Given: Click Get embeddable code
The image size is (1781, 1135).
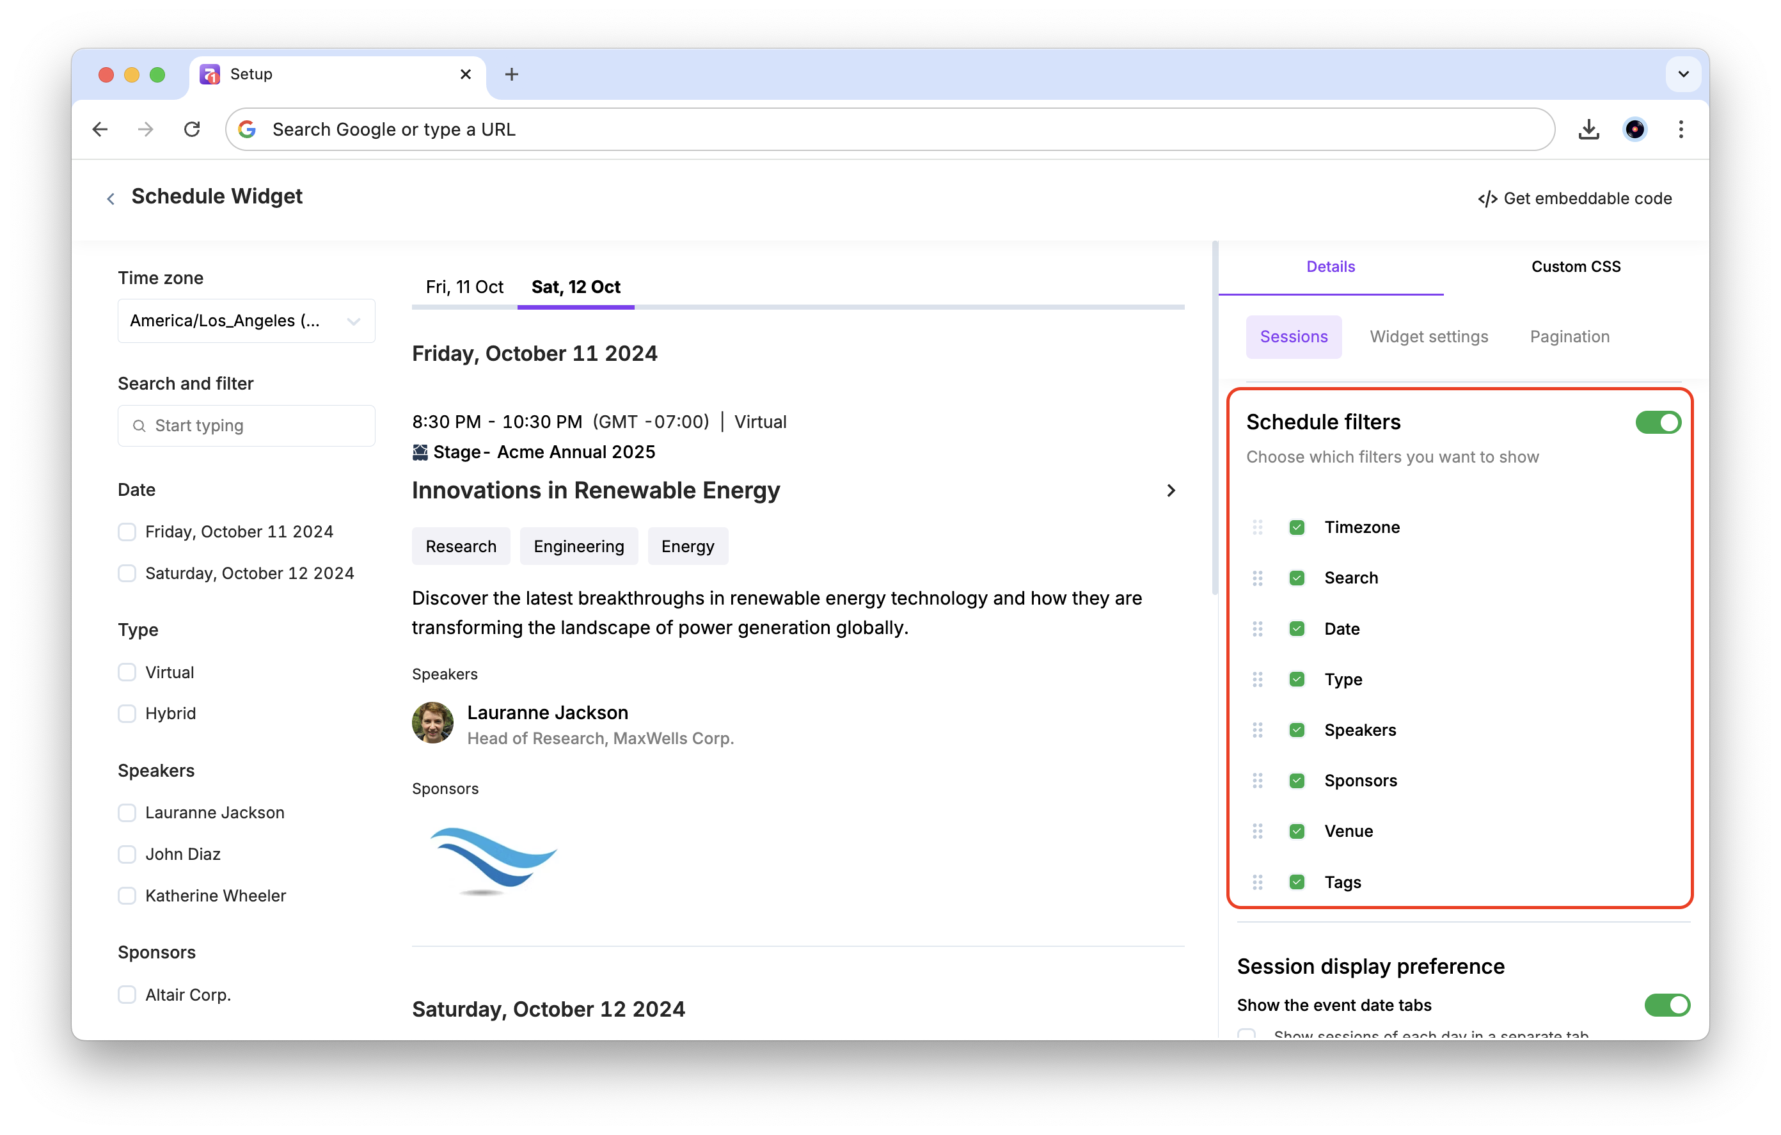Looking at the screenshot, I should [1574, 198].
